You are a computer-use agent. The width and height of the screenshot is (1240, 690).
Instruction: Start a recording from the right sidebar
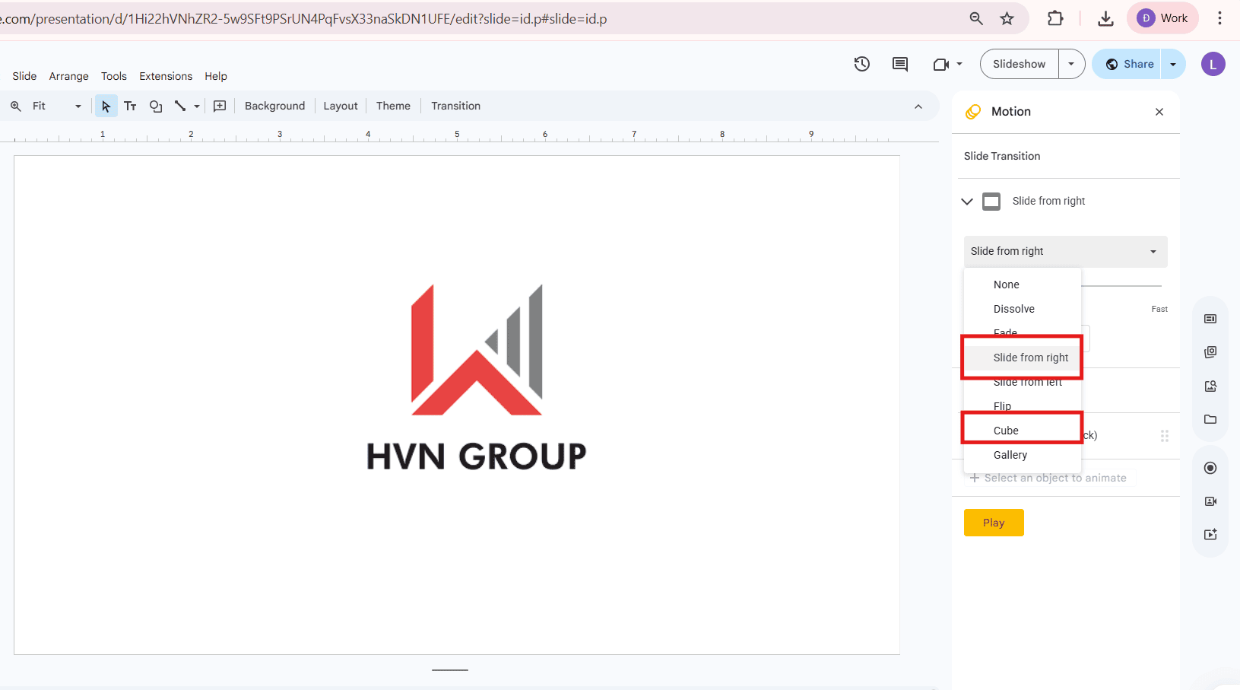(x=1210, y=468)
